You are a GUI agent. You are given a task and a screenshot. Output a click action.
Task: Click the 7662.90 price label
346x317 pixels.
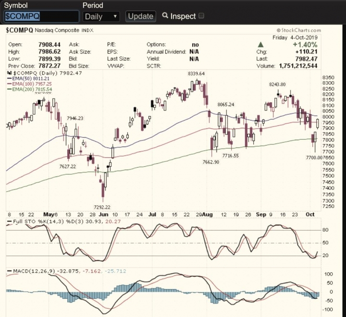tap(211, 162)
